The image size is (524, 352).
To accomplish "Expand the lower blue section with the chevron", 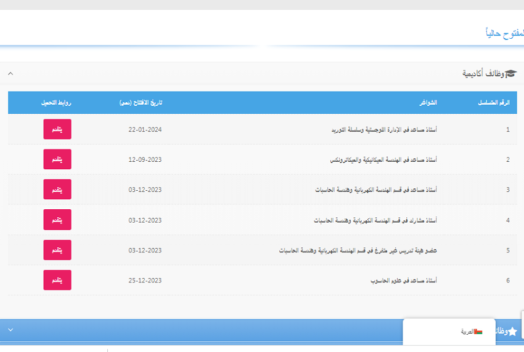I will tap(10, 329).
